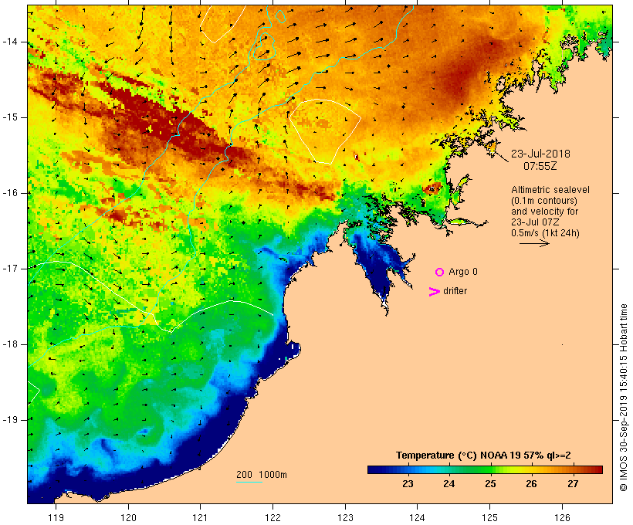The height and width of the screenshot is (525, 633).
Task: Click the 26 value on temperature scale
Action: click(x=531, y=484)
